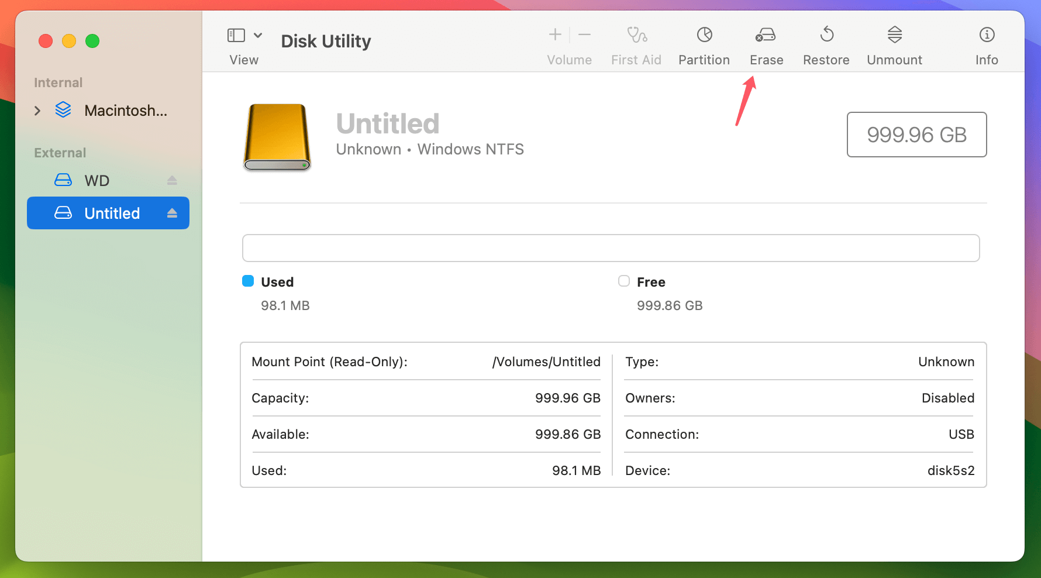Eject the WD external drive
This screenshot has width=1041, height=578.
coord(171,180)
